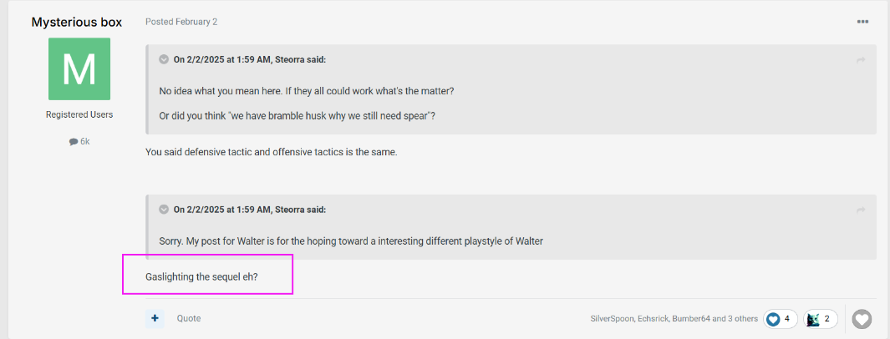Open Mysterious box user profile
The width and height of the screenshot is (890, 339).
coord(77,23)
